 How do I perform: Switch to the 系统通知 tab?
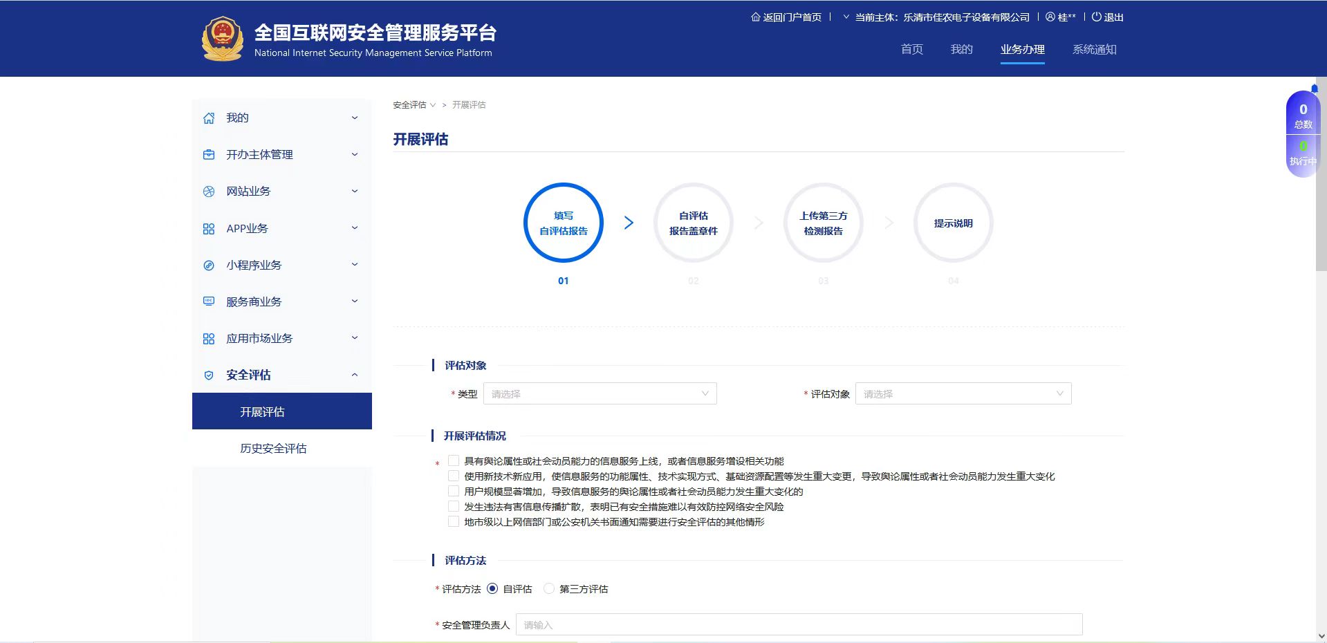[1095, 49]
